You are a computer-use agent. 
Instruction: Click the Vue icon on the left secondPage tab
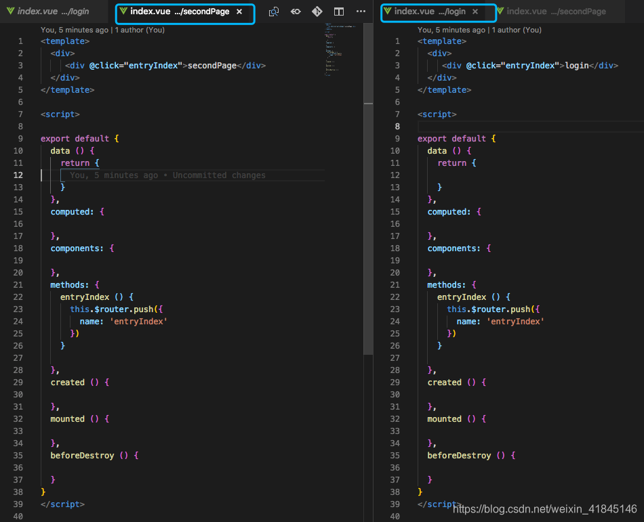tap(123, 11)
